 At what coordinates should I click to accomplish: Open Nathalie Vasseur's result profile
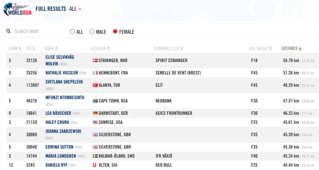(62, 73)
